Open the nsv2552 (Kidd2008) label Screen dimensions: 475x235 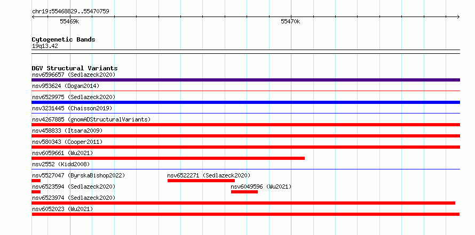pos(61,164)
